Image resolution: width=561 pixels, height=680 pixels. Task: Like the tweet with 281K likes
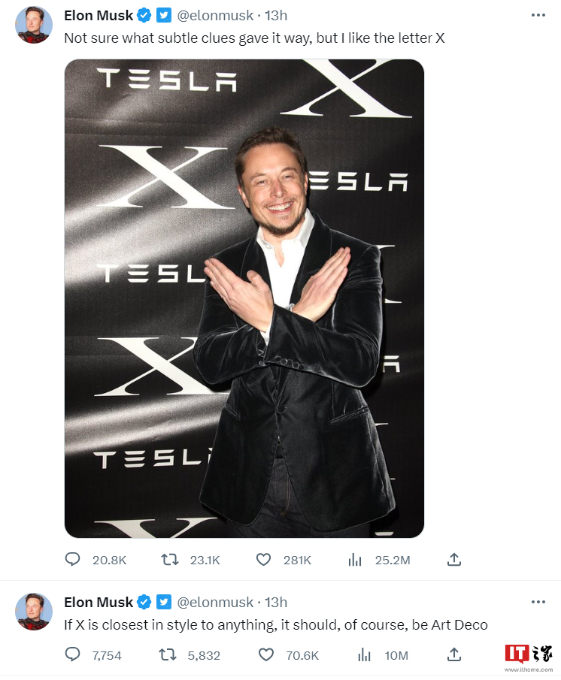point(263,560)
